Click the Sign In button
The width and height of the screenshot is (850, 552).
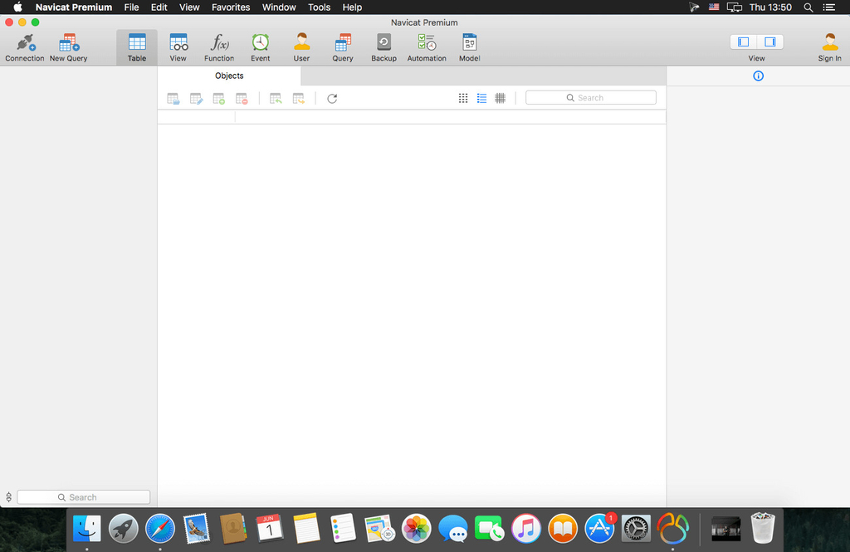point(829,46)
